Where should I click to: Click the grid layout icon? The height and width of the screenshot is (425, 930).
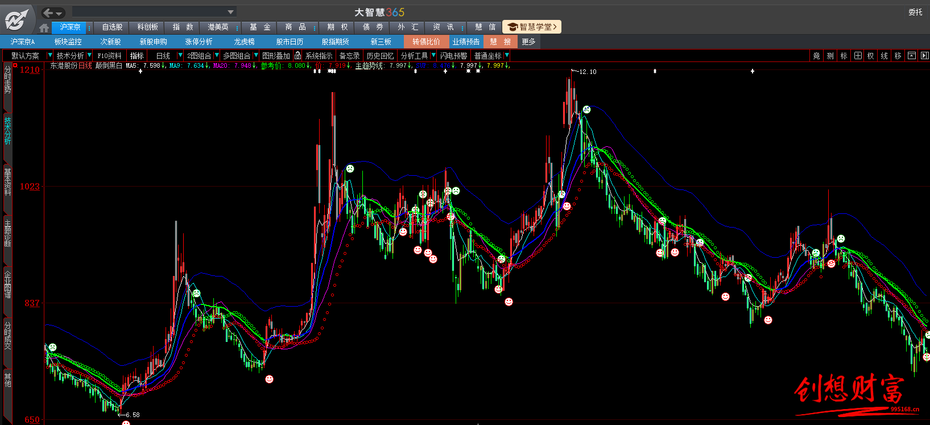(x=858, y=56)
